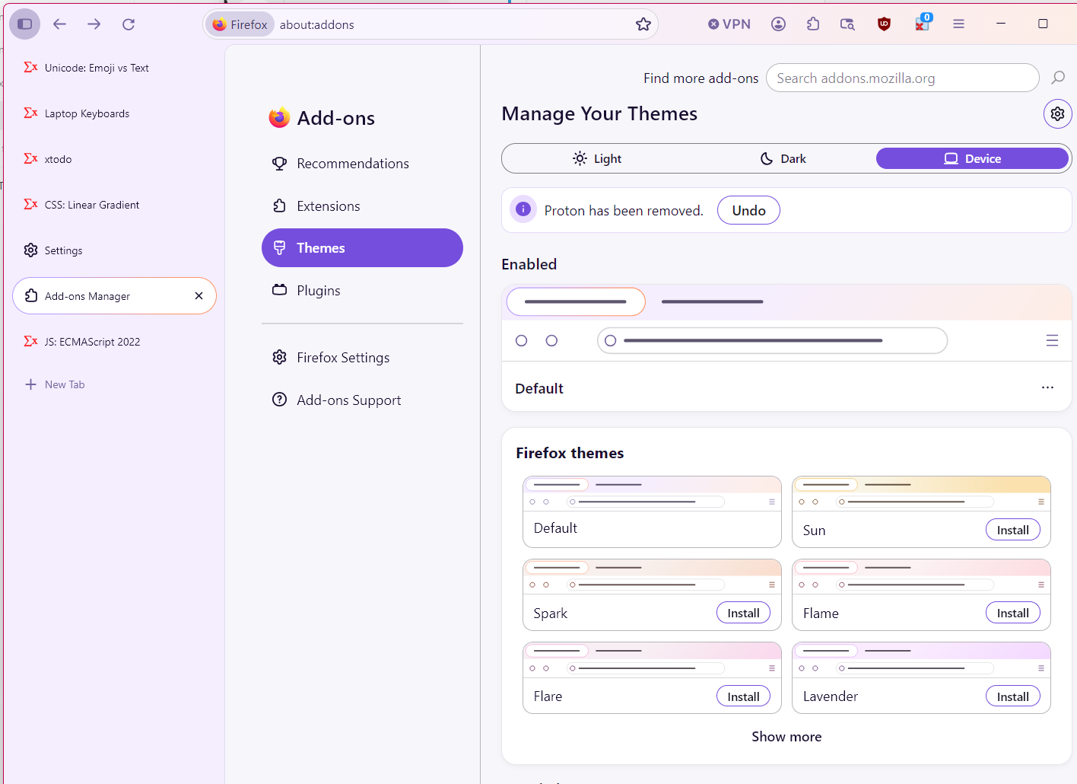Screen dimensions: 1077x784
Task: Open the toolbar extension with 0 badge
Action: [922, 23]
